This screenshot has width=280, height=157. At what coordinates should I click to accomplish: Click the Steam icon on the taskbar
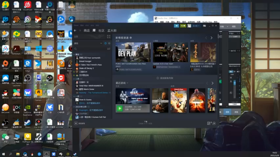75,154
